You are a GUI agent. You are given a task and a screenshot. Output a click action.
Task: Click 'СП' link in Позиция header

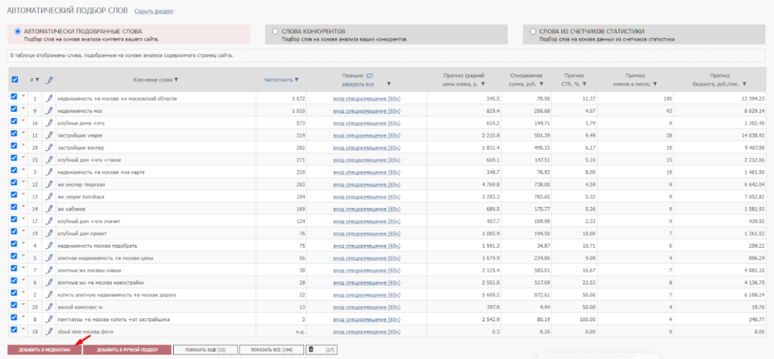[x=370, y=76]
